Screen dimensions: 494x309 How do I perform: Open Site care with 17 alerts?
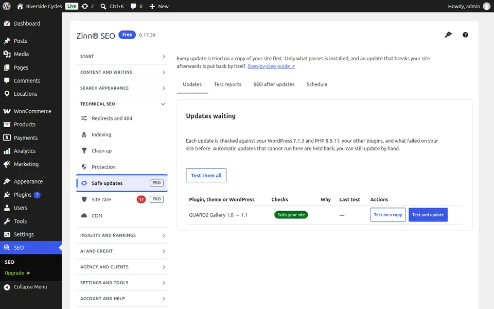[122, 199]
